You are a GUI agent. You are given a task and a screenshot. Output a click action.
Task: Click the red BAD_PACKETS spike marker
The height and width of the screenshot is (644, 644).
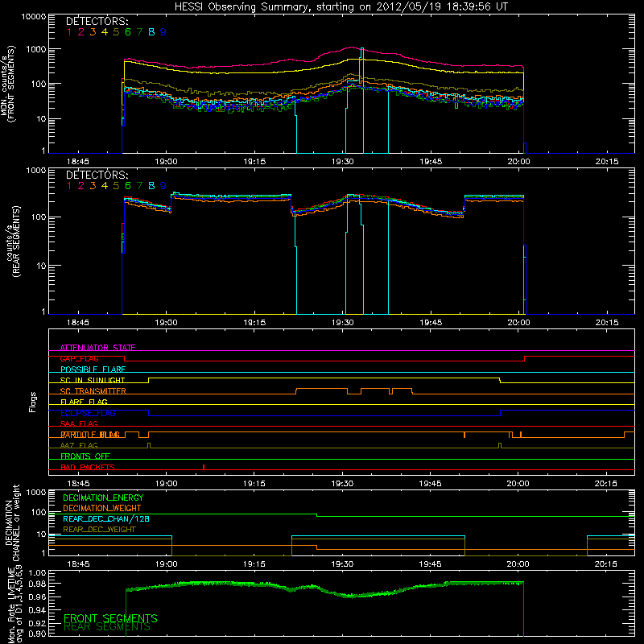click(204, 467)
